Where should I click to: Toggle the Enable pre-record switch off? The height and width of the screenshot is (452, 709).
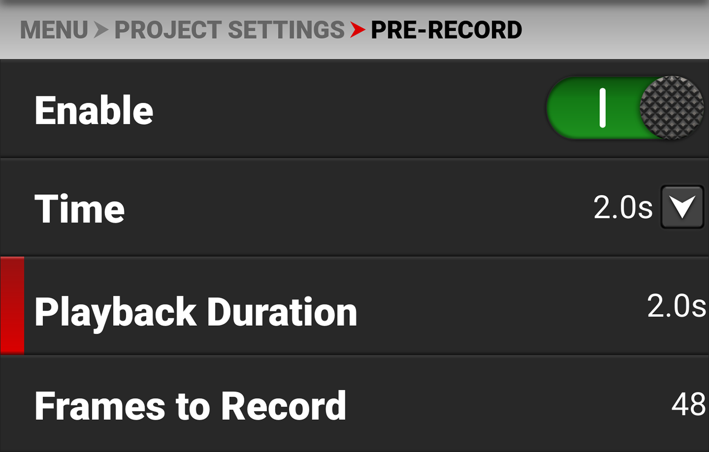[624, 108]
